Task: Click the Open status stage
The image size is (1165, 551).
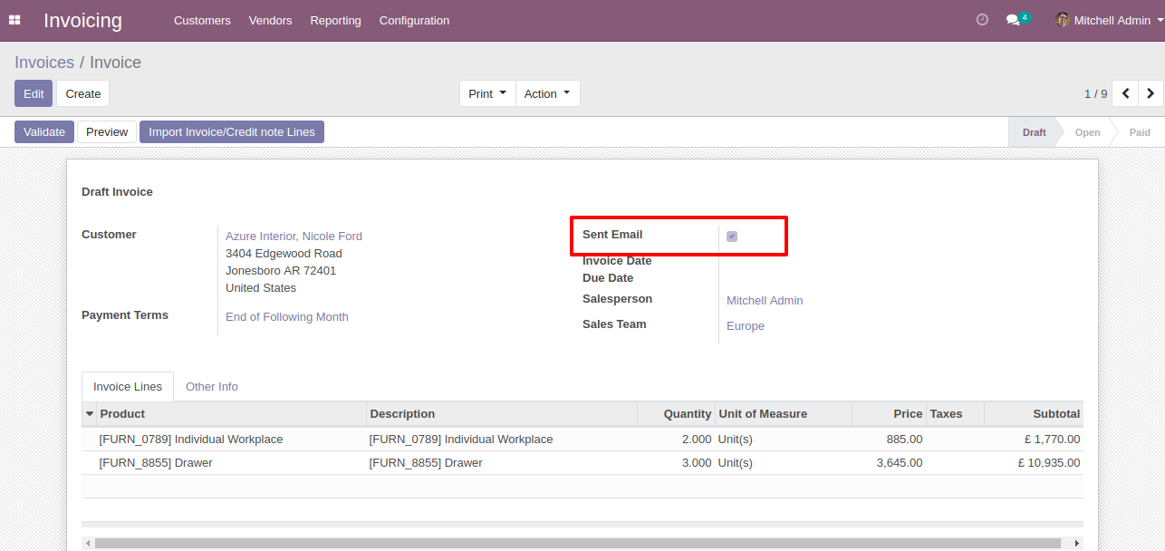Action: click(1087, 132)
